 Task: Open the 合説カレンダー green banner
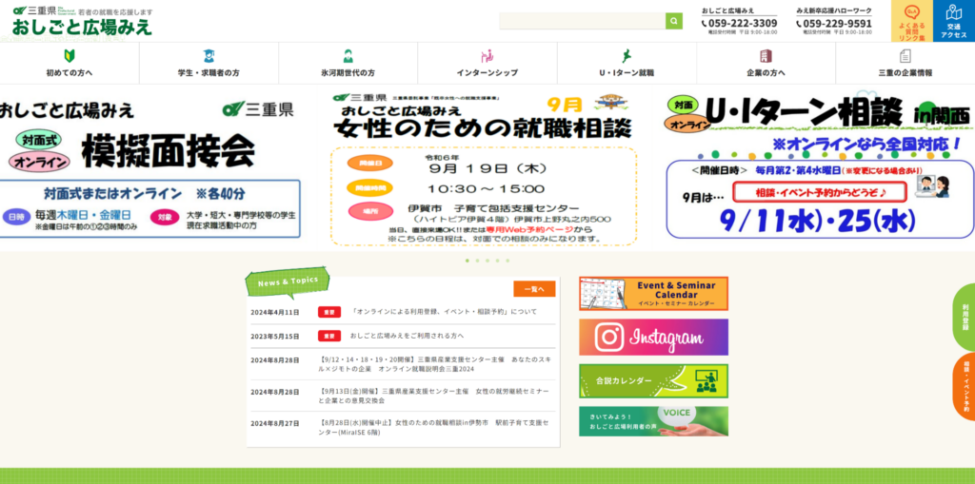[653, 381]
